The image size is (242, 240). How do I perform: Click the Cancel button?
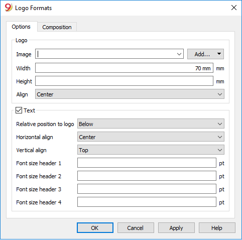(136, 228)
